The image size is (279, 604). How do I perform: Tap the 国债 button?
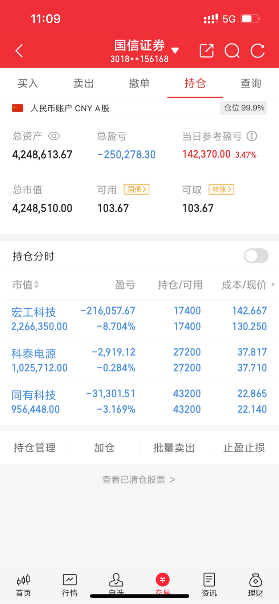pyautogui.click(x=137, y=189)
